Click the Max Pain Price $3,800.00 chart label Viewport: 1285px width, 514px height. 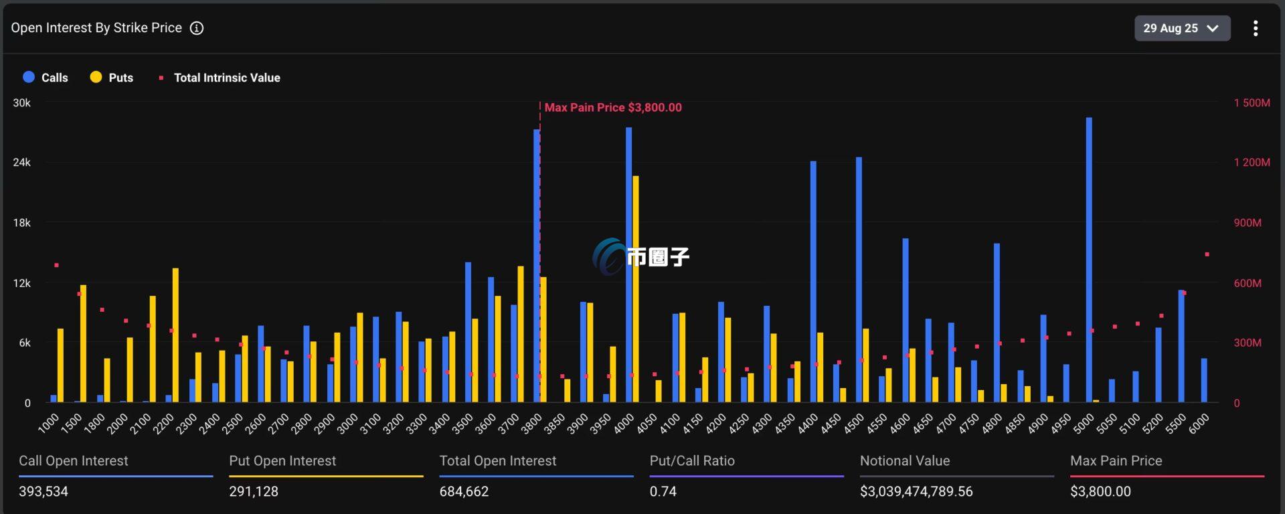612,107
